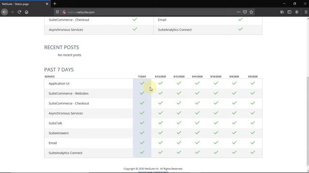Image resolution: width=309 pixels, height=173 pixels.
Task: Open the hamburger application menu
Action: [x=306, y=12]
